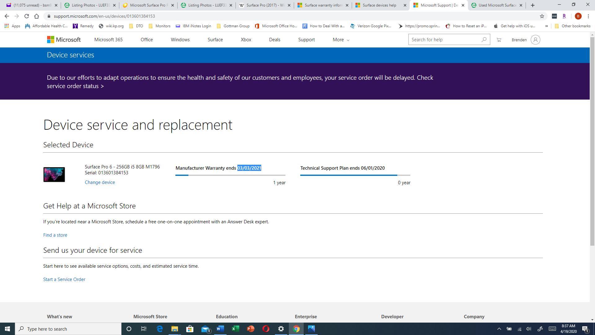Image resolution: width=595 pixels, height=335 pixels.
Task: Launch Microsoft Edge from taskbar
Action: (160, 329)
